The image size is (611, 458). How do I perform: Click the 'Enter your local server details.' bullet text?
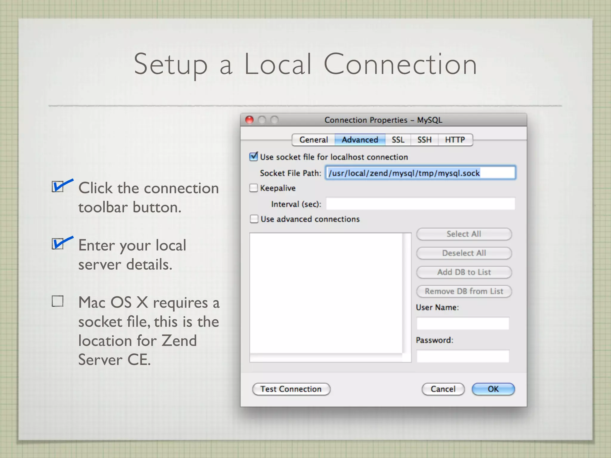point(132,255)
